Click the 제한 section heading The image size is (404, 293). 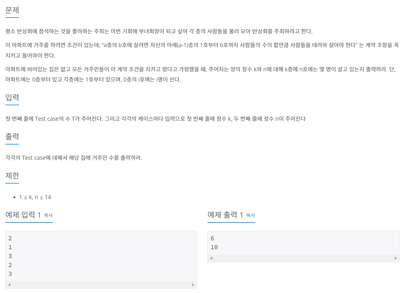[x=12, y=175]
